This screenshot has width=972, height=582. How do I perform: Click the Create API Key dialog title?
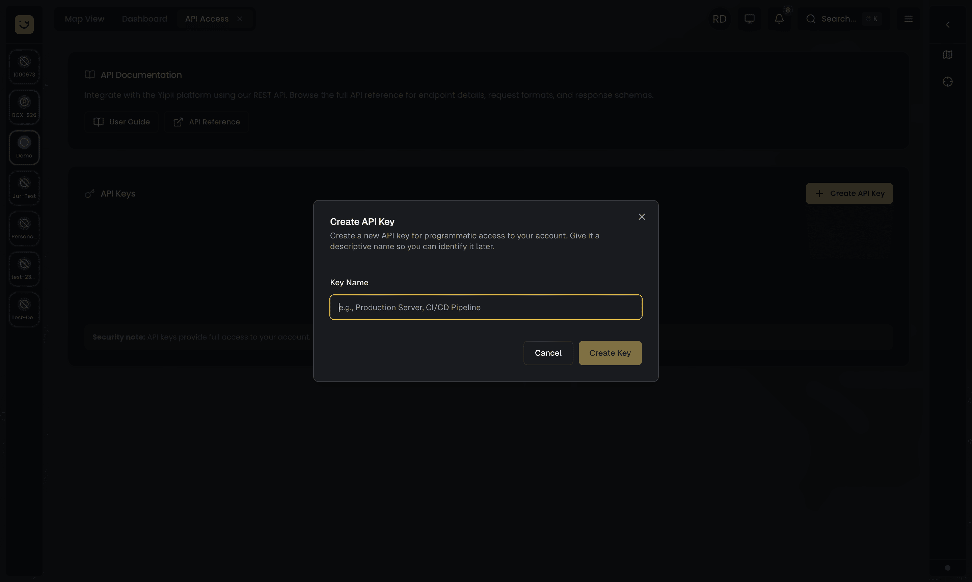pyautogui.click(x=362, y=222)
